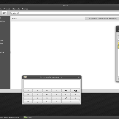Image resolution: width=119 pixels, height=119 pixels.
Task: Click the percent button in calculator
Action: [47, 102]
